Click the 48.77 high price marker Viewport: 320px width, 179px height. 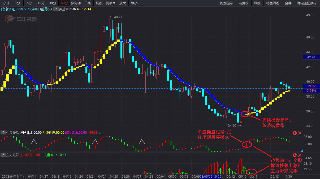tap(118, 17)
